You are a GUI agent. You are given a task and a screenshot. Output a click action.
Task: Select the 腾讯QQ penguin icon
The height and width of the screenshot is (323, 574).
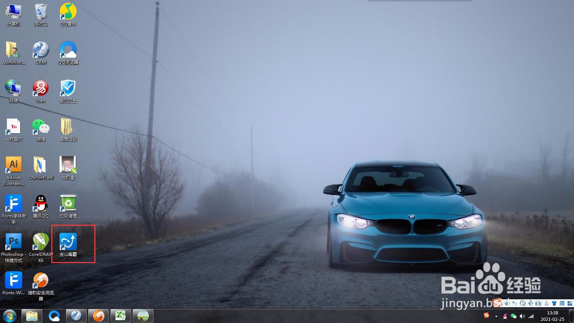[x=41, y=207]
